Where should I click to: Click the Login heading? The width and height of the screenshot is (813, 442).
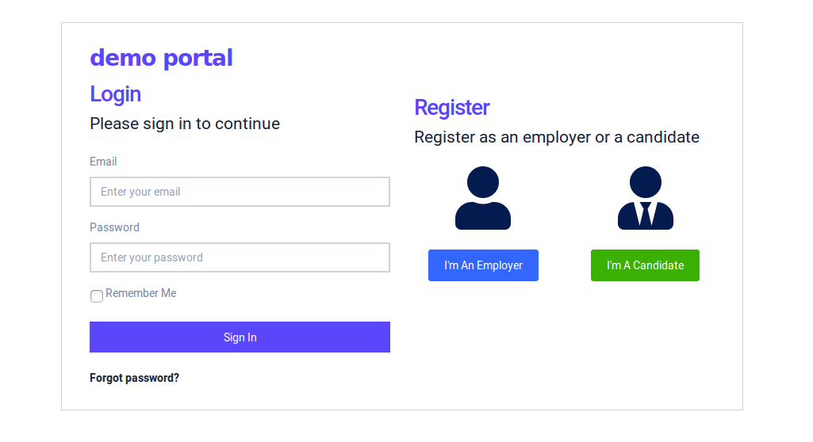[x=116, y=94]
